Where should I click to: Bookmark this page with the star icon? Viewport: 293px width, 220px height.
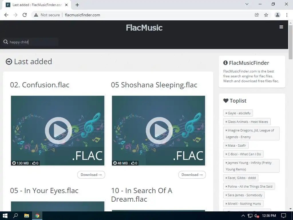coord(266,15)
